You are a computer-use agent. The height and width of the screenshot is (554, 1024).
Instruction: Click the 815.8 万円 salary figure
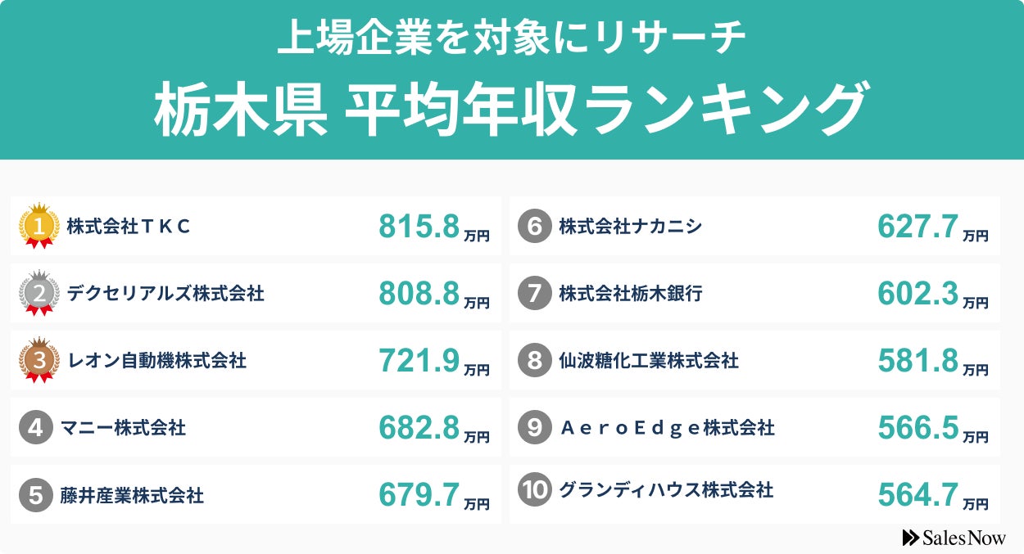click(433, 227)
